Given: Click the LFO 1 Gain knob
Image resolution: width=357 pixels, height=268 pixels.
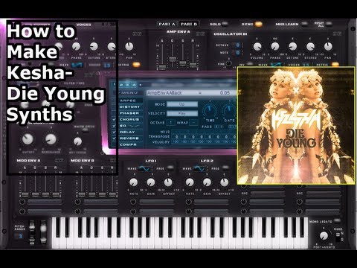Looking at the screenshot, I should [151, 182].
